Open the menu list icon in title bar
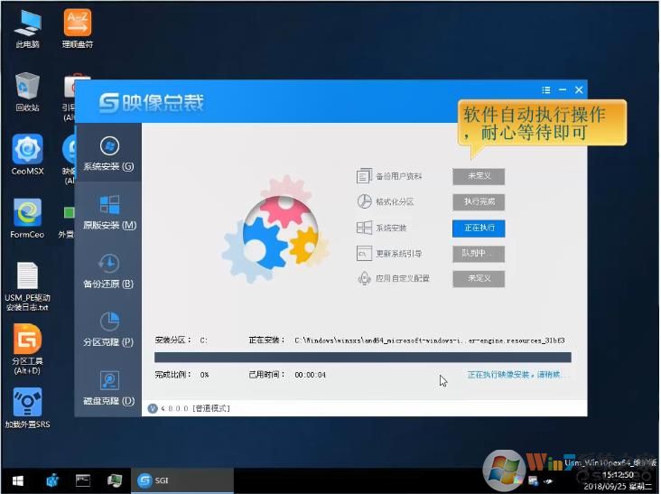 [545, 90]
